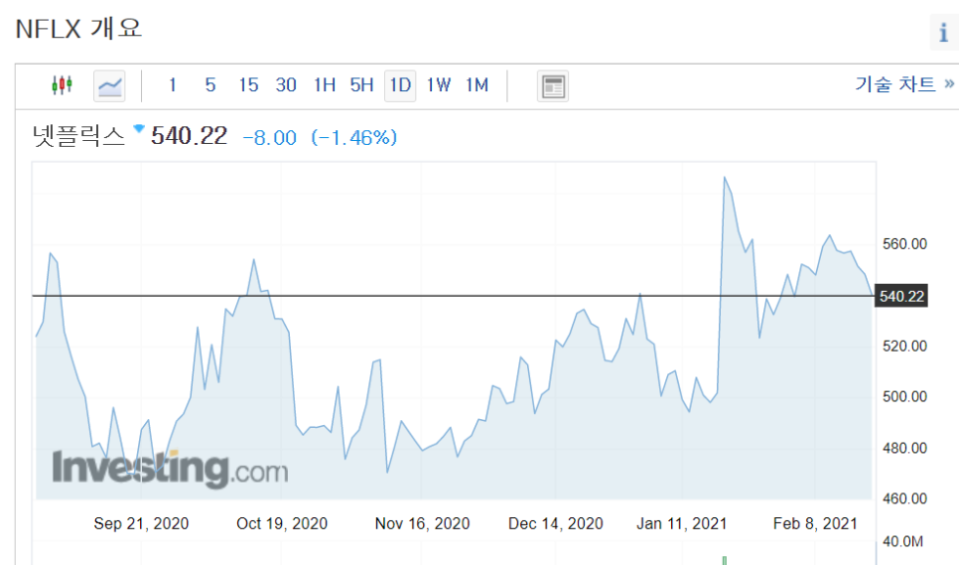Select the 30 minute interval
Viewport: 959px width, 565px height.
286,85
